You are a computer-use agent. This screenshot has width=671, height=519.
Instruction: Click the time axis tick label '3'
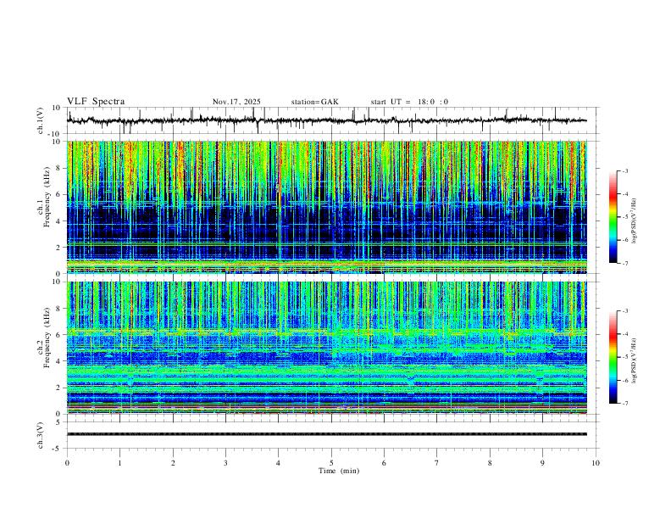point(225,463)
